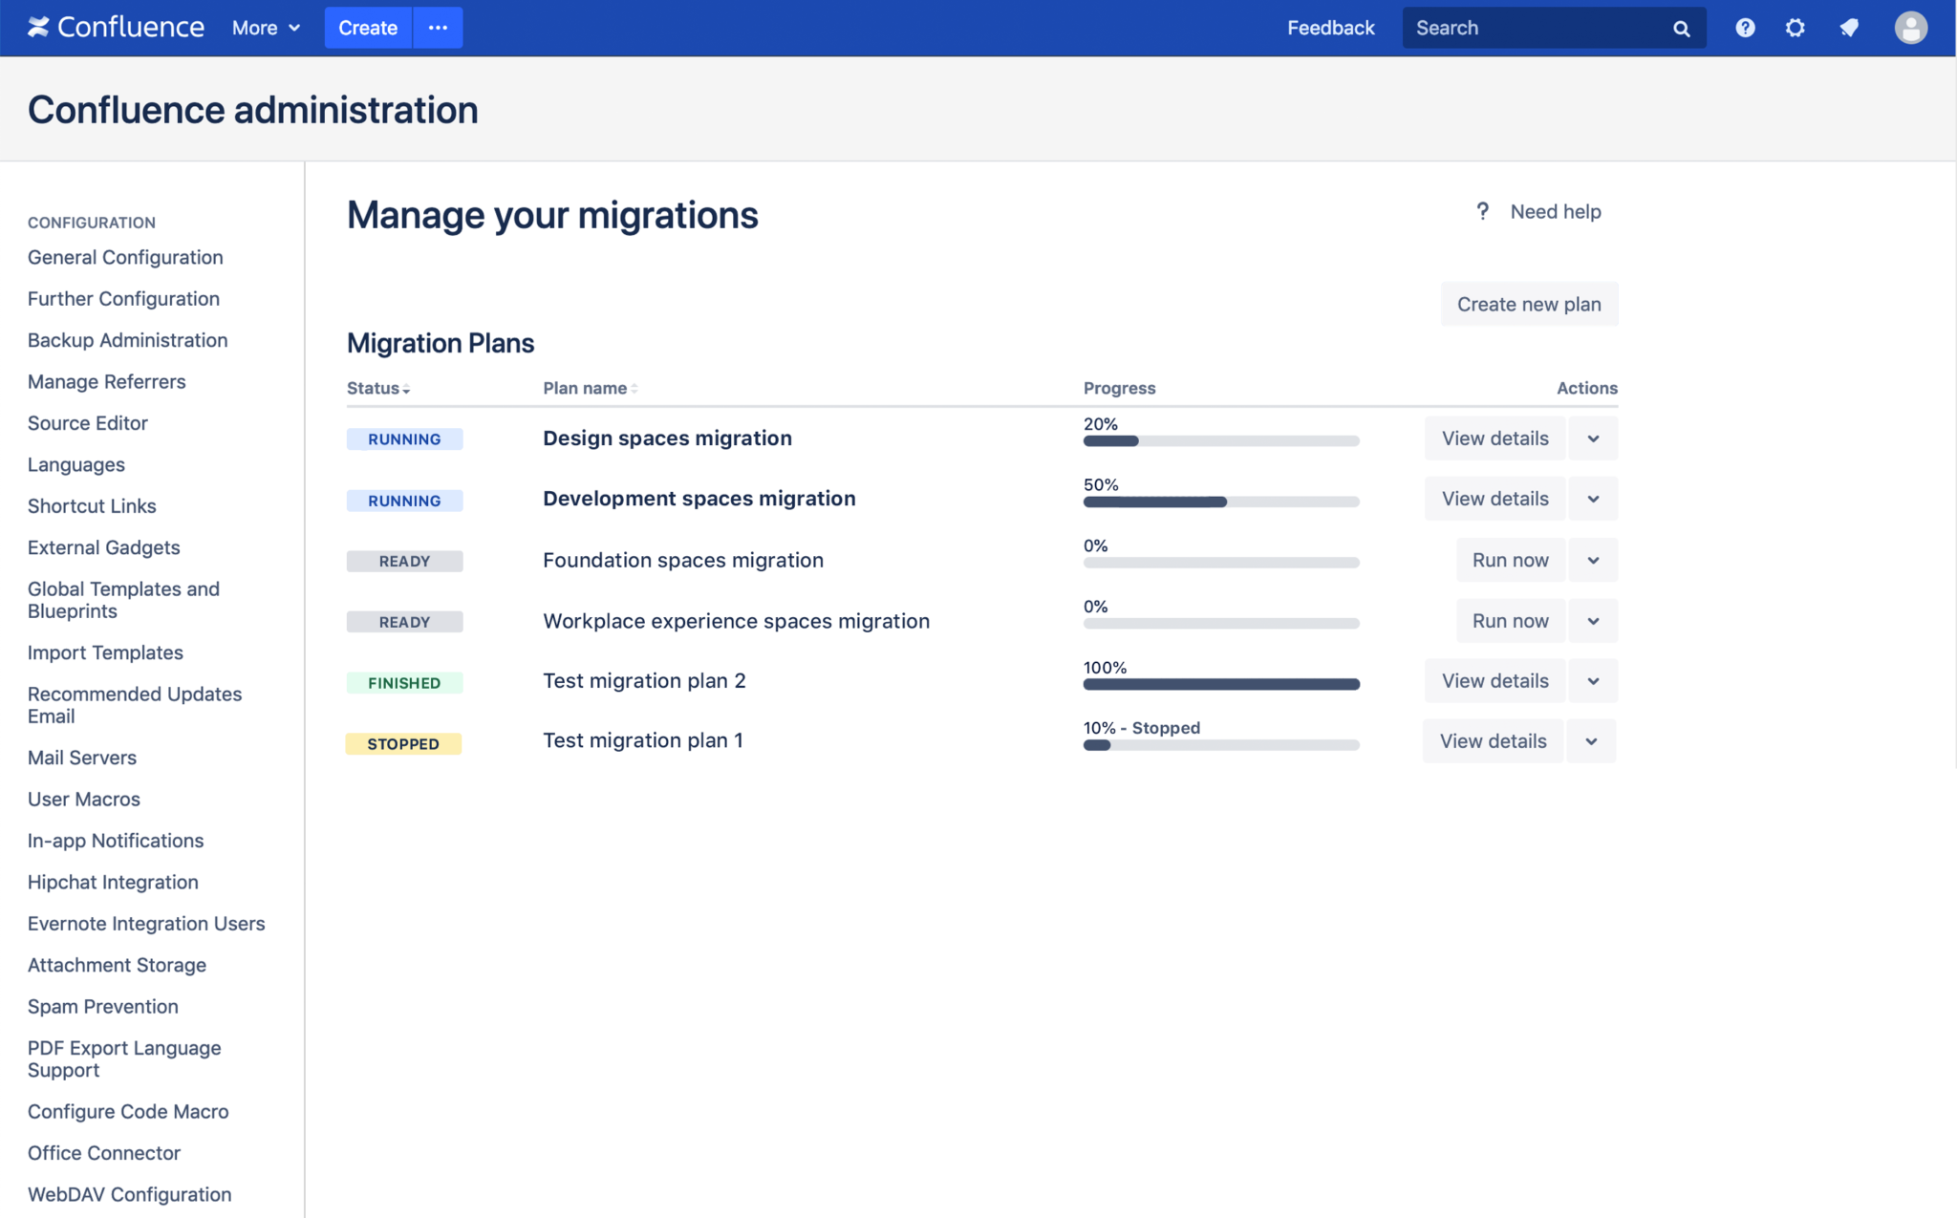This screenshot has width=1957, height=1218.
Task: Sort plans by Plan name
Action: pyautogui.click(x=584, y=388)
